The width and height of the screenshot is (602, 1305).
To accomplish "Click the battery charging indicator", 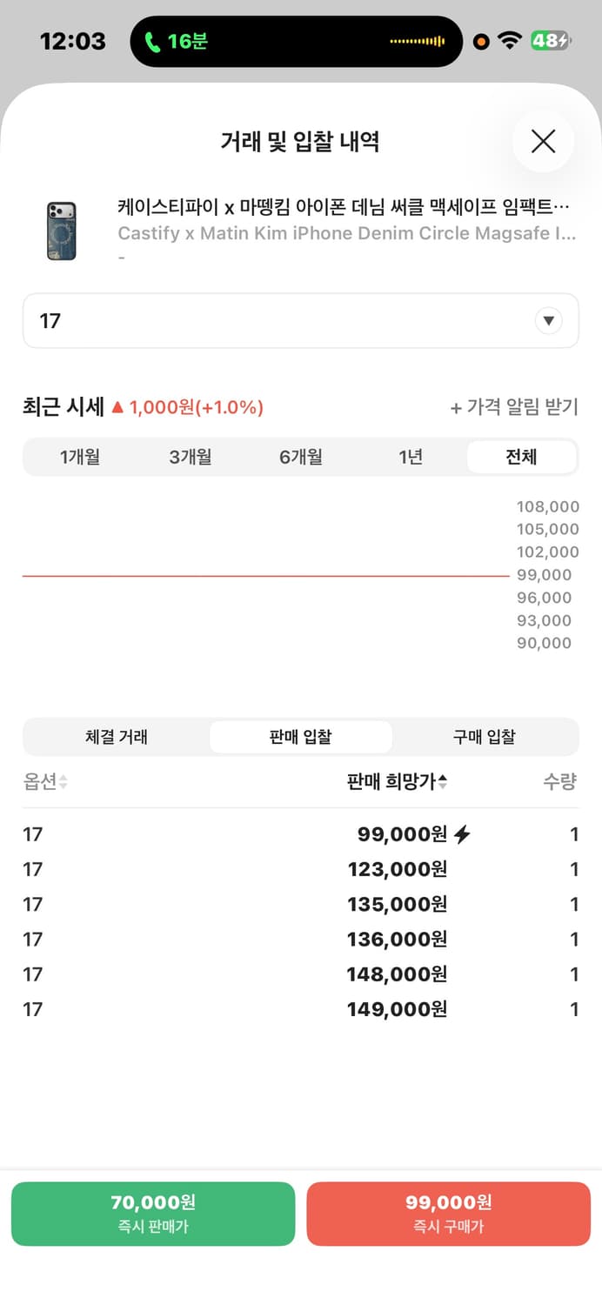I will [552, 38].
